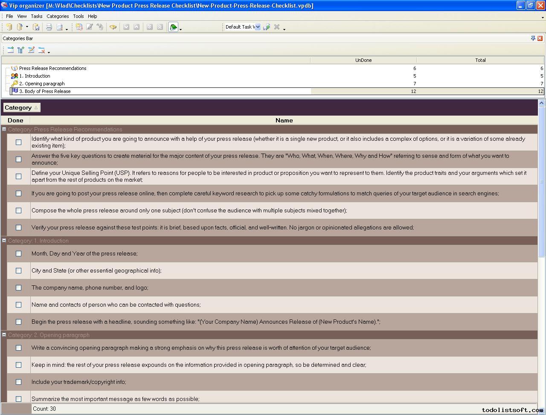Click the green book icon in the toolbar

[173, 27]
